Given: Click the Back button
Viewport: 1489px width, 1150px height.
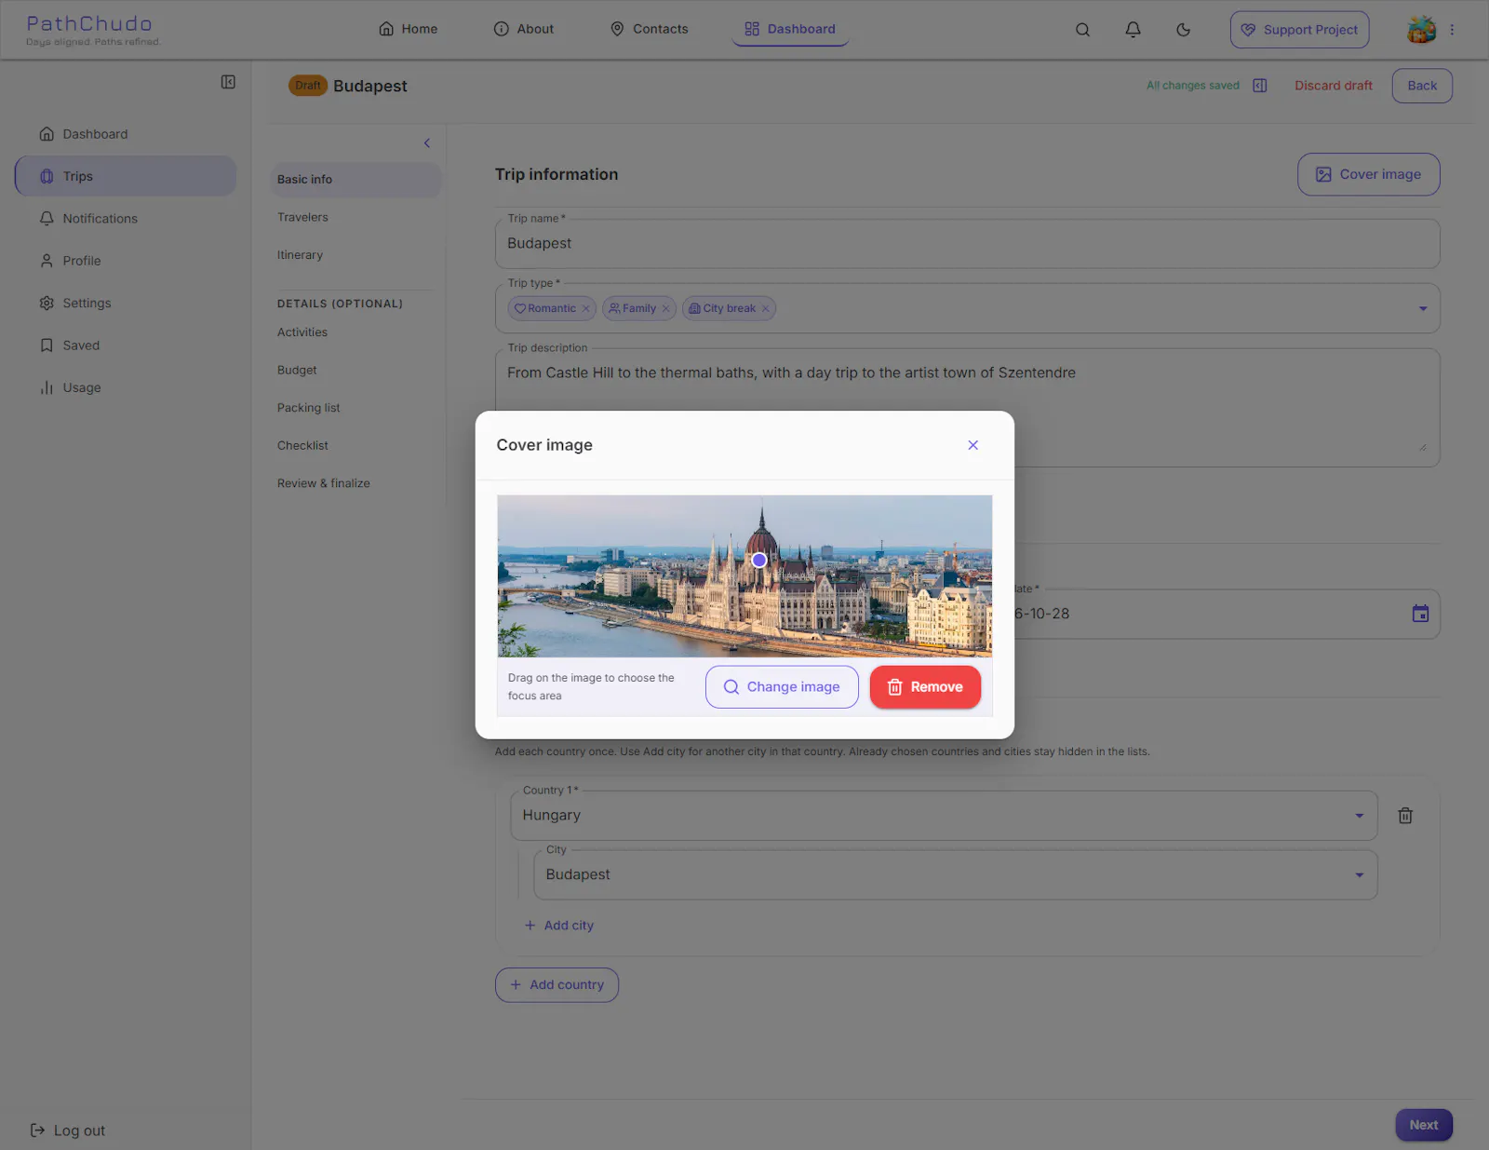Looking at the screenshot, I should 1422,86.
